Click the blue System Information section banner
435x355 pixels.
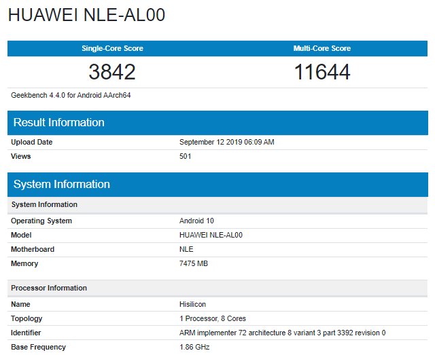point(62,185)
